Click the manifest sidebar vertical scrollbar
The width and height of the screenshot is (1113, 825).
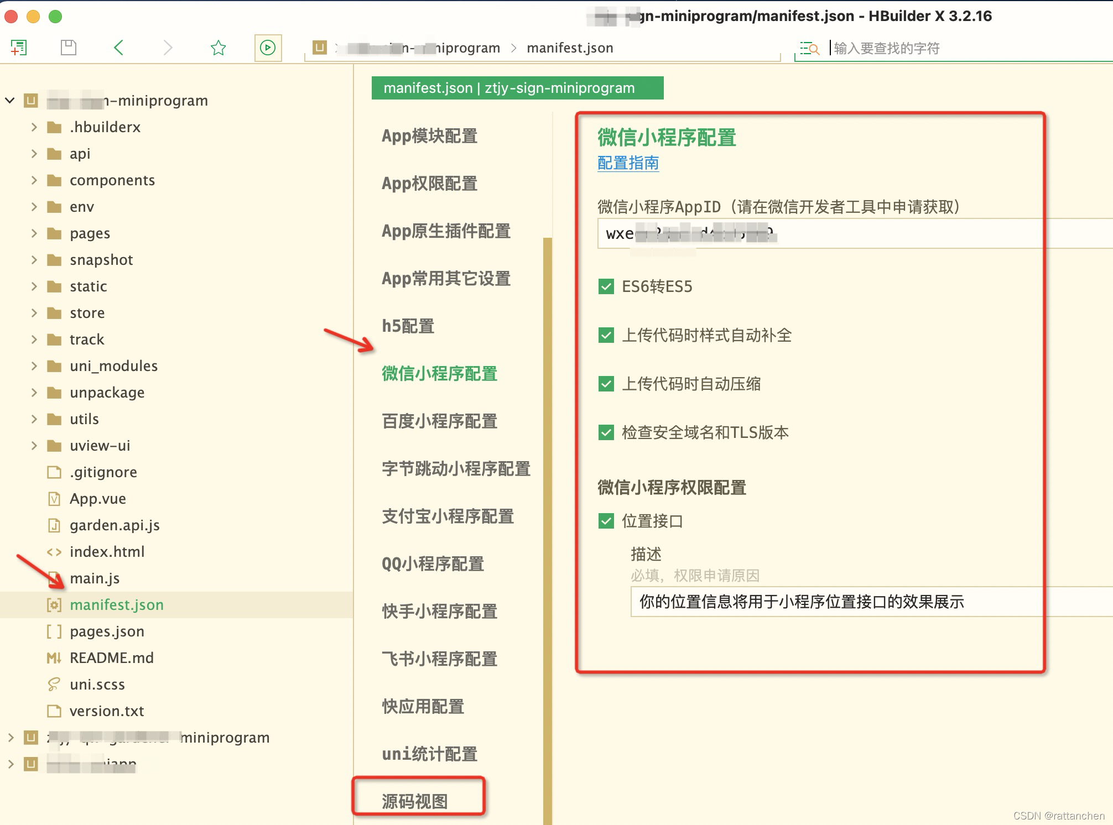(x=548, y=531)
